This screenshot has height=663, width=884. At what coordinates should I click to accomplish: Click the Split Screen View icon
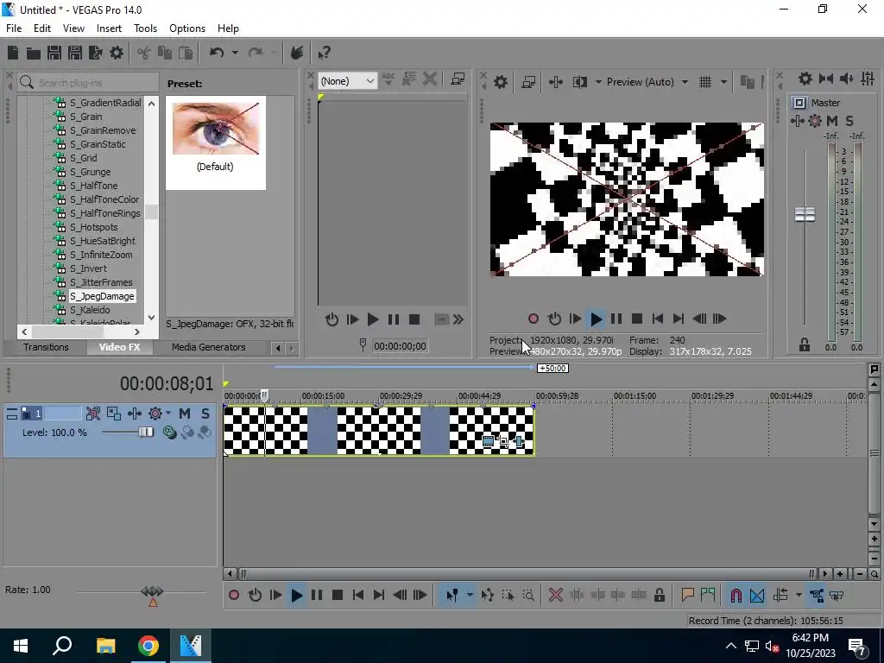(x=579, y=82)
